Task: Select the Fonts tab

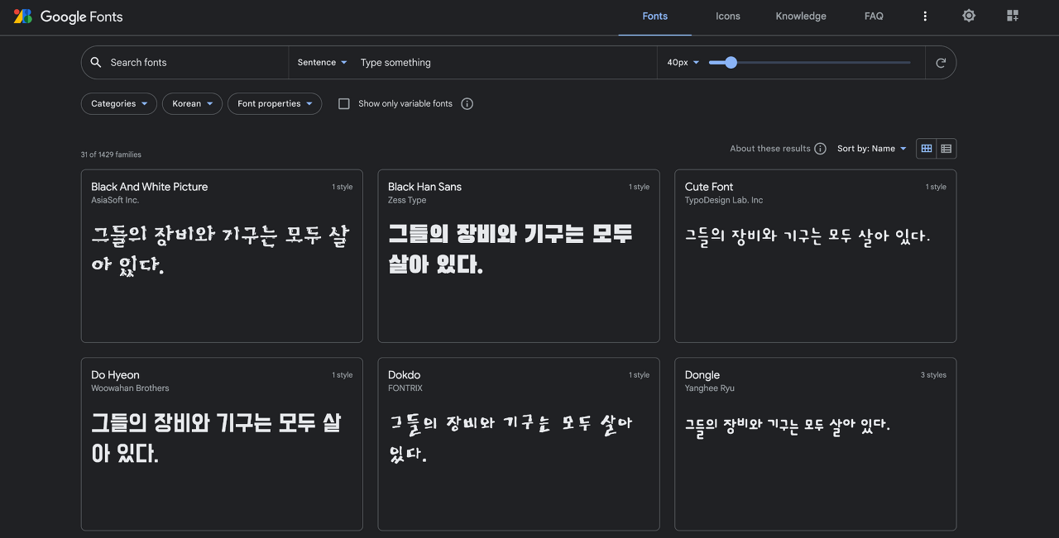Action: tap(654, 17)
